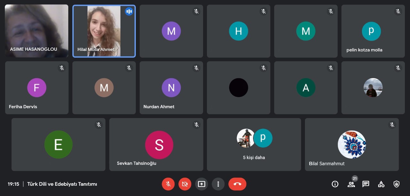Click Nurdan Ahmet's muted mic icon
The width and height of the screenshot is (410, 196).
pos(196,68)
